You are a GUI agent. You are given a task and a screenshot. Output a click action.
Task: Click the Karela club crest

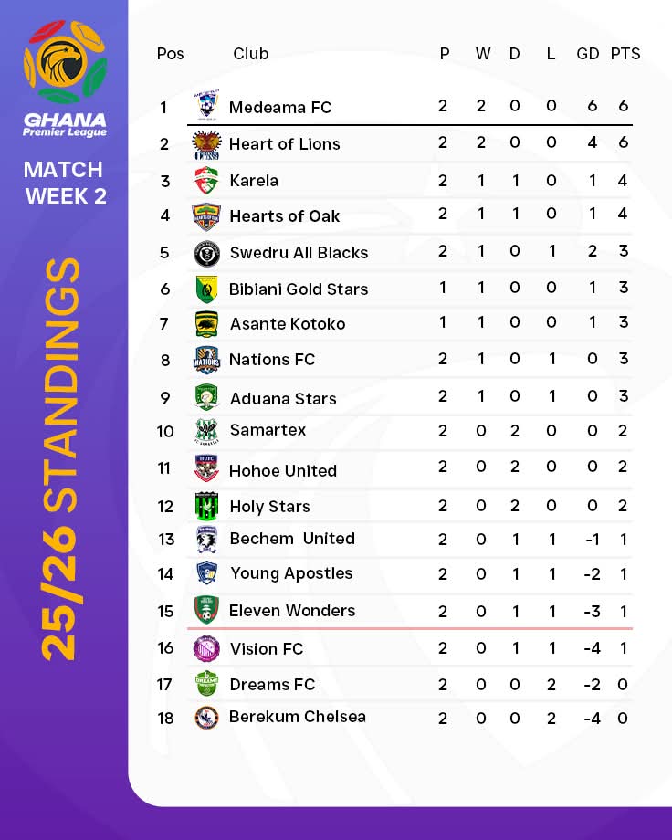[206, 180]
